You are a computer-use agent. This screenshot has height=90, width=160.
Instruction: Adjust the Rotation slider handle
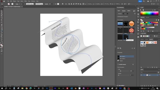click(118, 75)
